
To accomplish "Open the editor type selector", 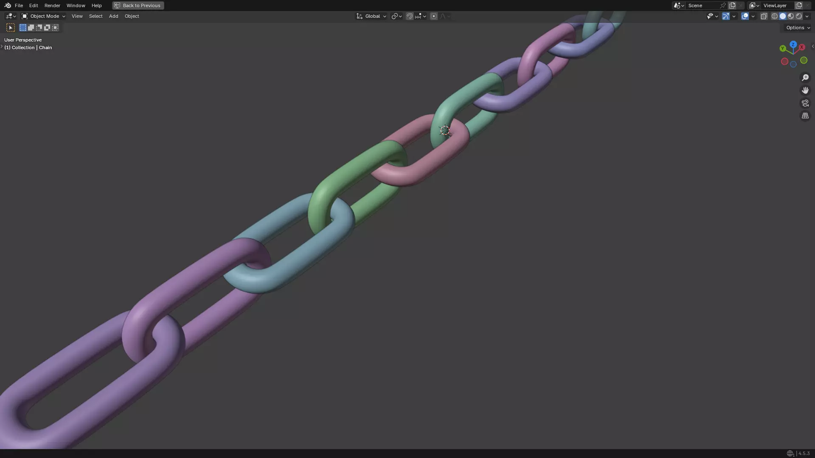I will (x=11, y=16).
